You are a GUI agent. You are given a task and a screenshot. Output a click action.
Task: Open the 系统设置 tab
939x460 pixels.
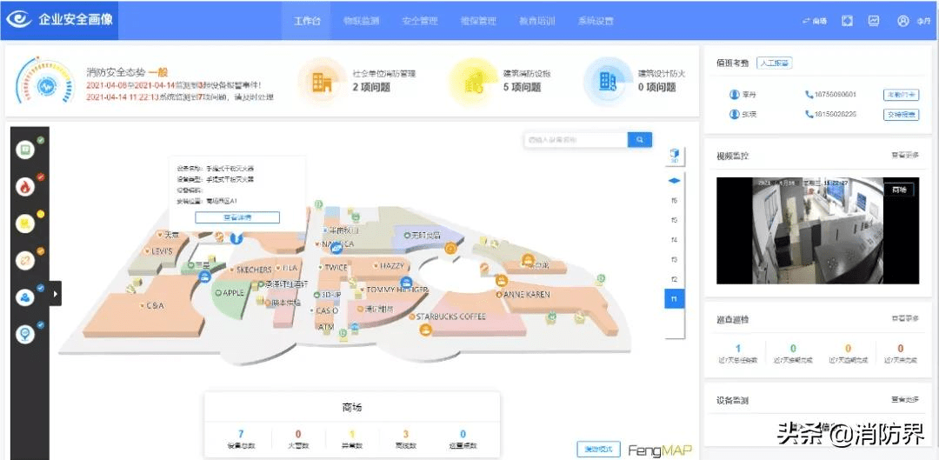pos(596,21)
